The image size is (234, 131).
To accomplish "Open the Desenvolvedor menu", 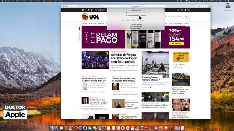I will pyautogui.click(x=48, y=1).
